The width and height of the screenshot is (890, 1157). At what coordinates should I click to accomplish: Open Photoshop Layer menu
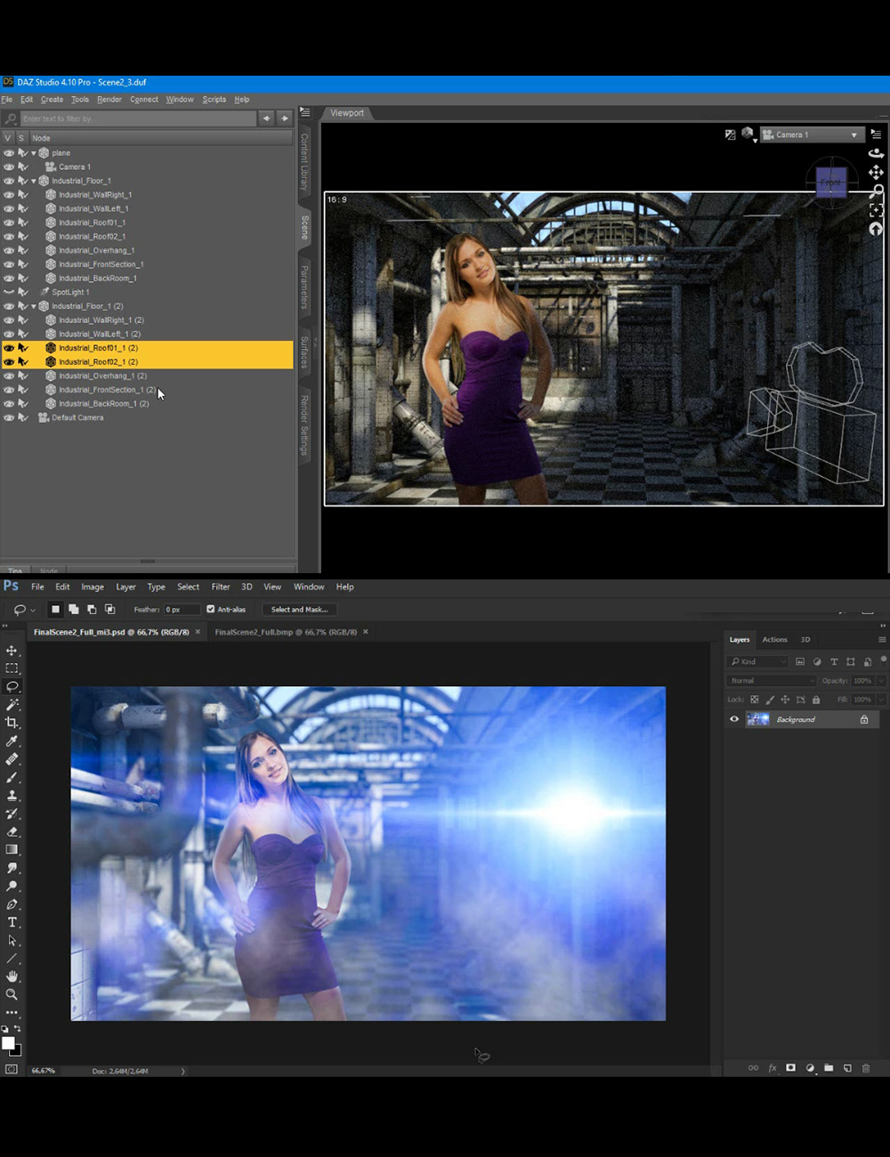[x=126, y=587]
